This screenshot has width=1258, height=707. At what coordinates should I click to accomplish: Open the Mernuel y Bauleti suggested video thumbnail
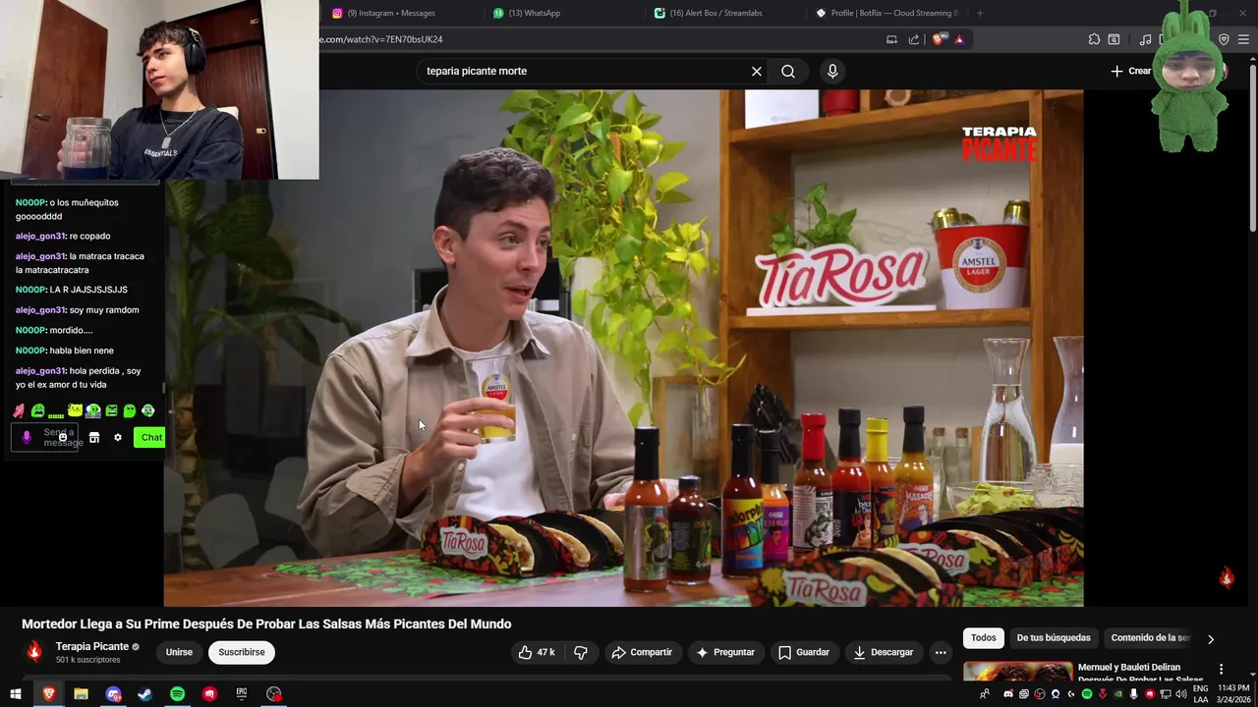coord(1018,672)
